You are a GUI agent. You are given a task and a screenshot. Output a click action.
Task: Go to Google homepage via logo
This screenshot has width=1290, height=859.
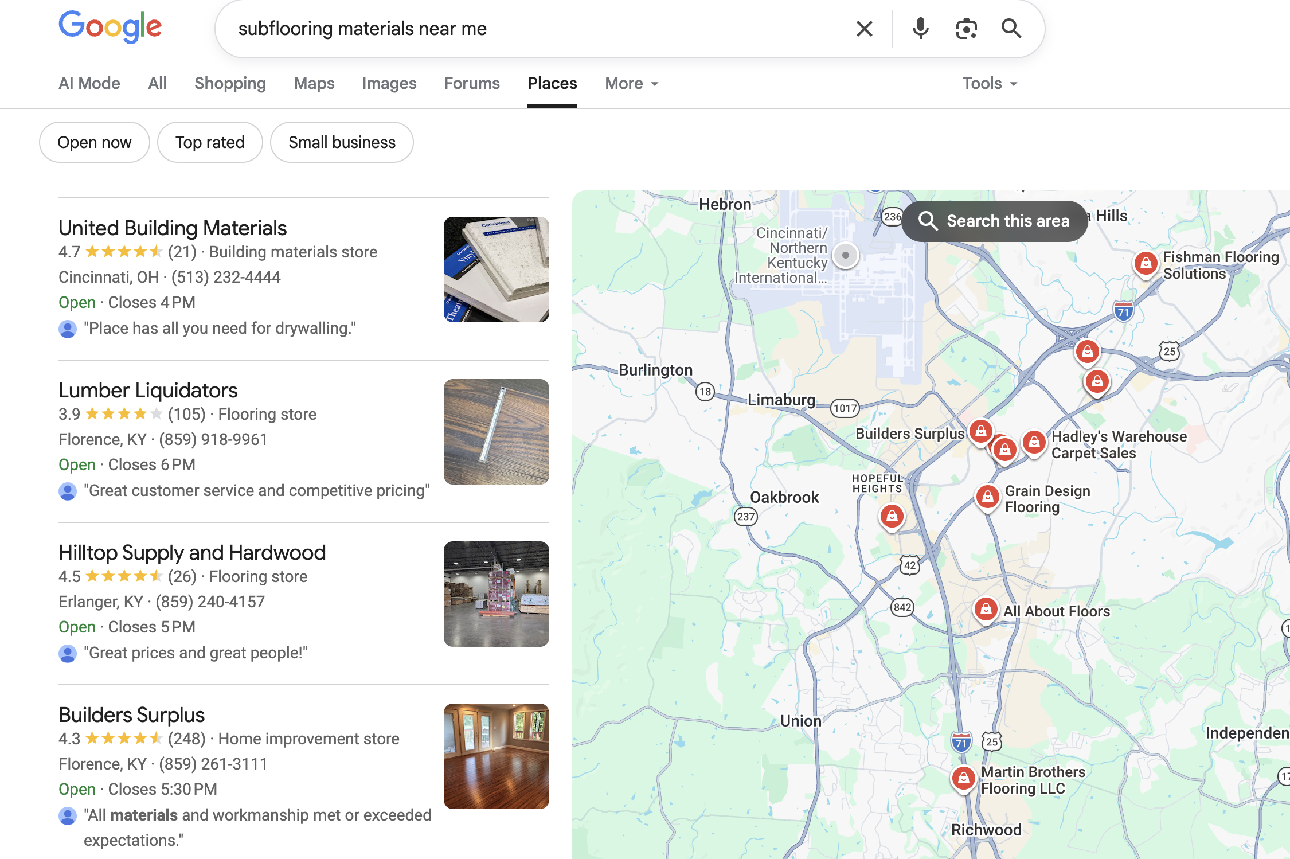pyautogui.click(x=110, y=27)
